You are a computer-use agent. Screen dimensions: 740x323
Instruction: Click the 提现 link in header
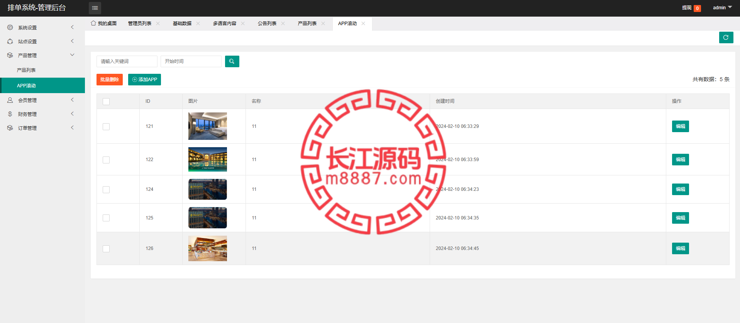pyautogui.click(x=687, y=8)
